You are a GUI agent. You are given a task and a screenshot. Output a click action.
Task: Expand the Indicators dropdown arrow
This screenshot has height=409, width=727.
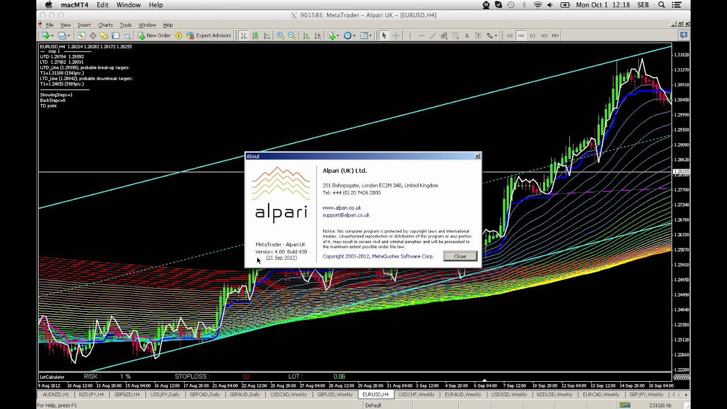coord(338,35)
